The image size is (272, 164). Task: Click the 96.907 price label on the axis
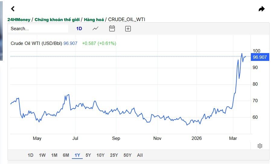click(260, 57)
